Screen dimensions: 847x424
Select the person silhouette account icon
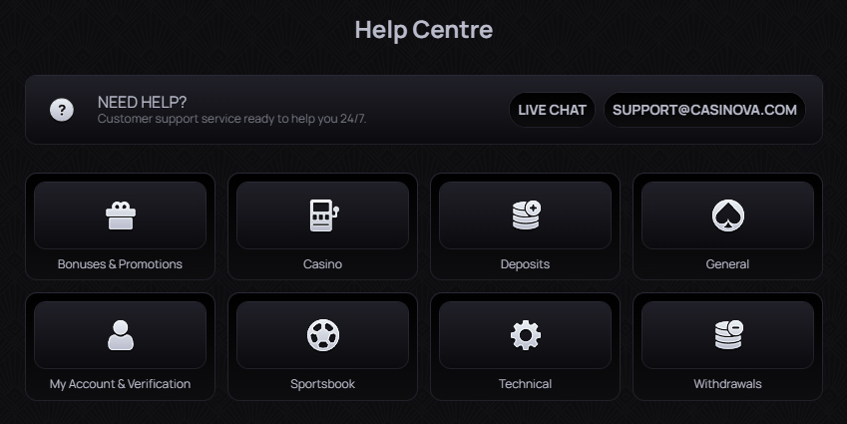coord(121,335)
